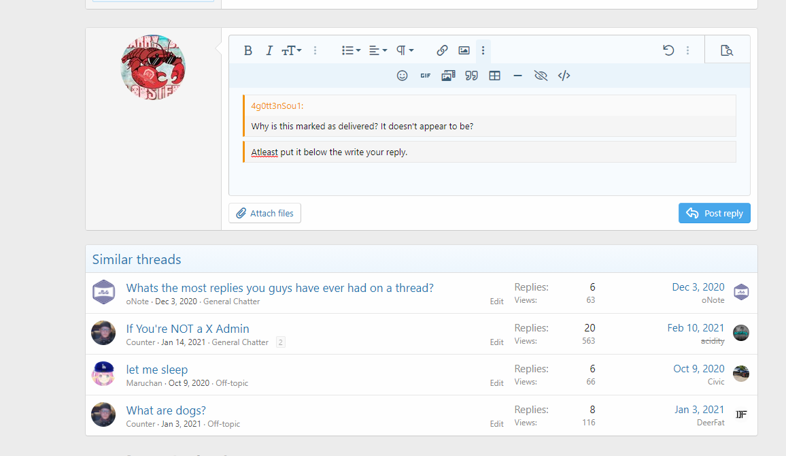Go to latest post dated Feb 10, 2021
Screen dimensions: 786x456
point(696,328)
